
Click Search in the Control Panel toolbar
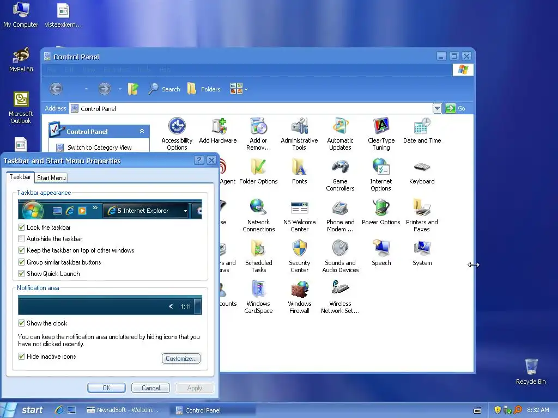(165, 89)
